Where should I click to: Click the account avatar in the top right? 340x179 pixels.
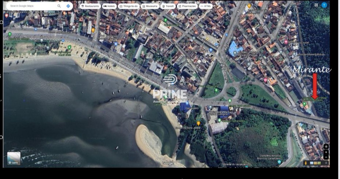(324, 5)
